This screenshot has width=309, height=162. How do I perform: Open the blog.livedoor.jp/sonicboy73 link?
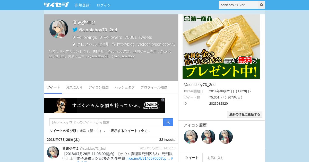click(x=146, y=44)
